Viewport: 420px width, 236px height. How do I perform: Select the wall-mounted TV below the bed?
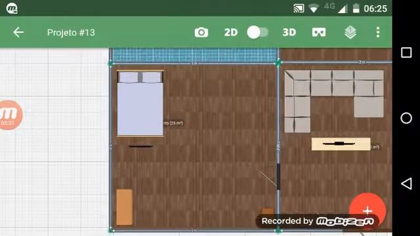140,146
